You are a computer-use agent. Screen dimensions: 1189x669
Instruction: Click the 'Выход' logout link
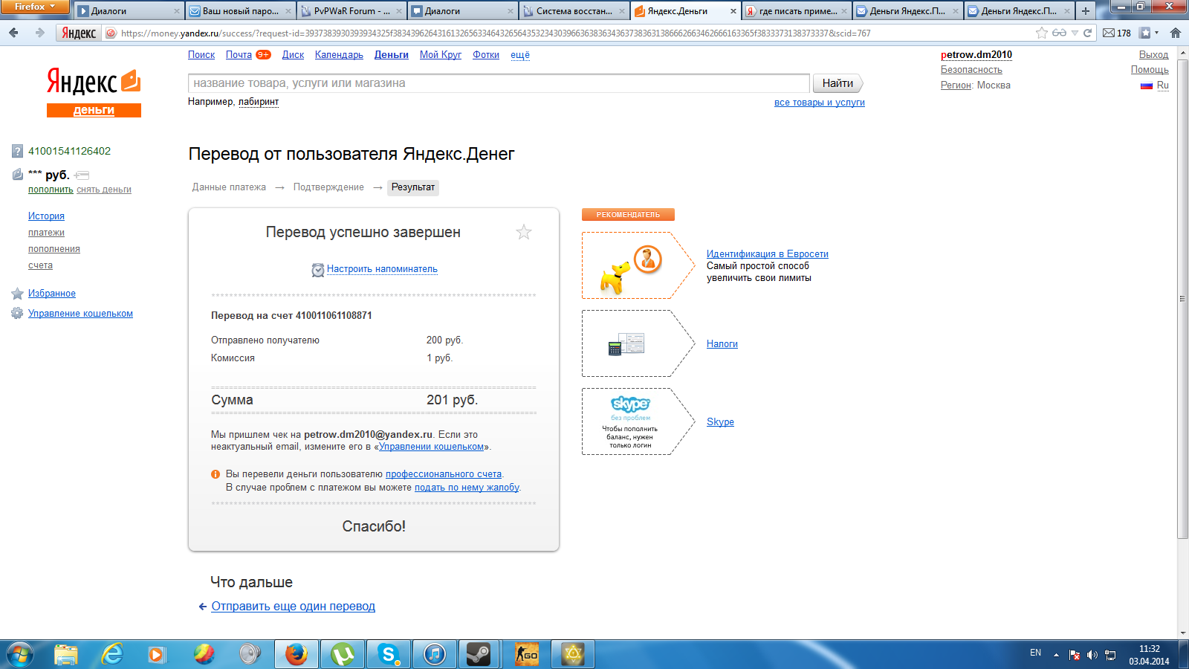tap(1153, 55)
